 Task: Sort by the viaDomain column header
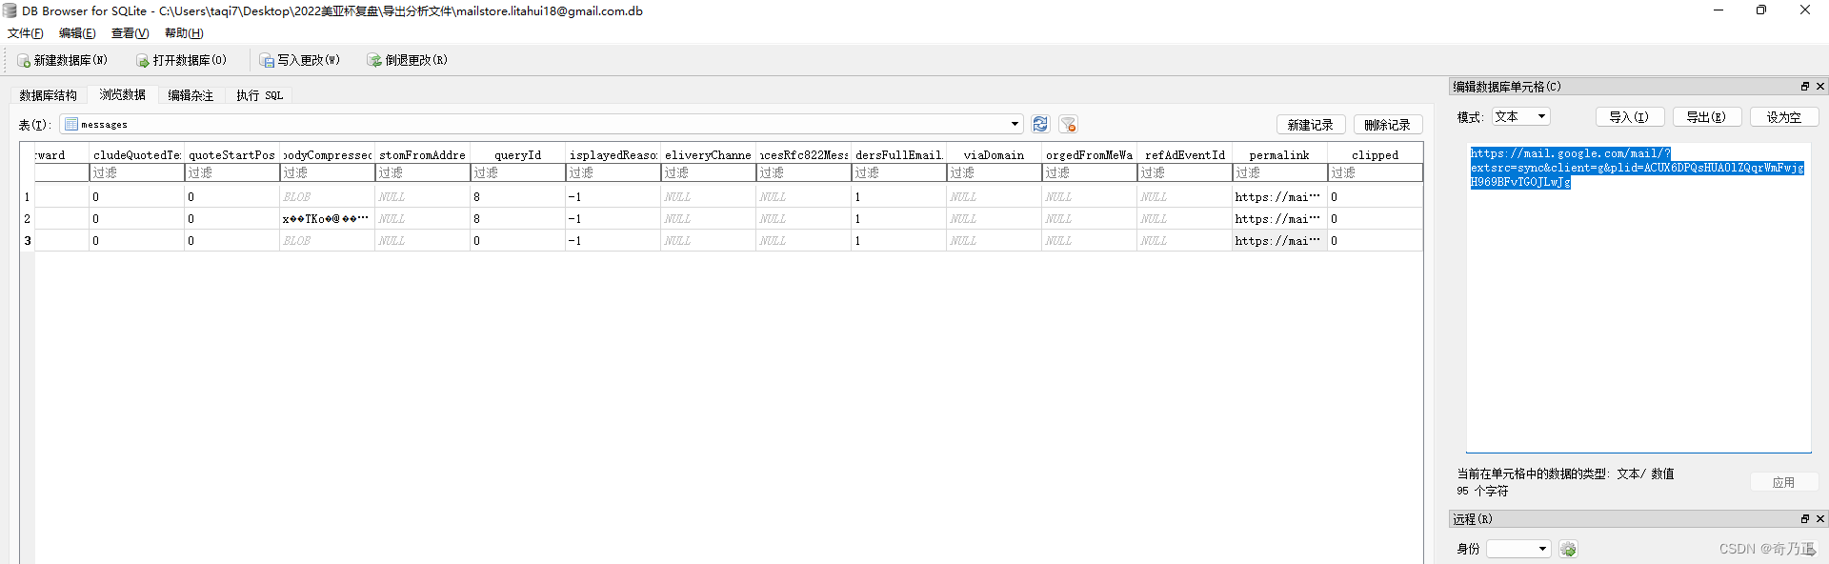[994, 154]
